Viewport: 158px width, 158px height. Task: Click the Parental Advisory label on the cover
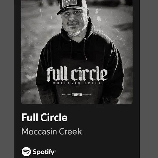(77, 95)
